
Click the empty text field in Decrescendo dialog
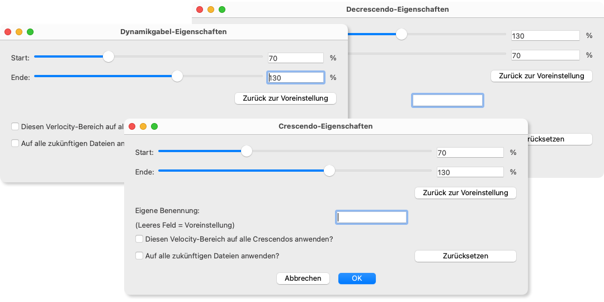pyautogui.click(x=447, y=101)
